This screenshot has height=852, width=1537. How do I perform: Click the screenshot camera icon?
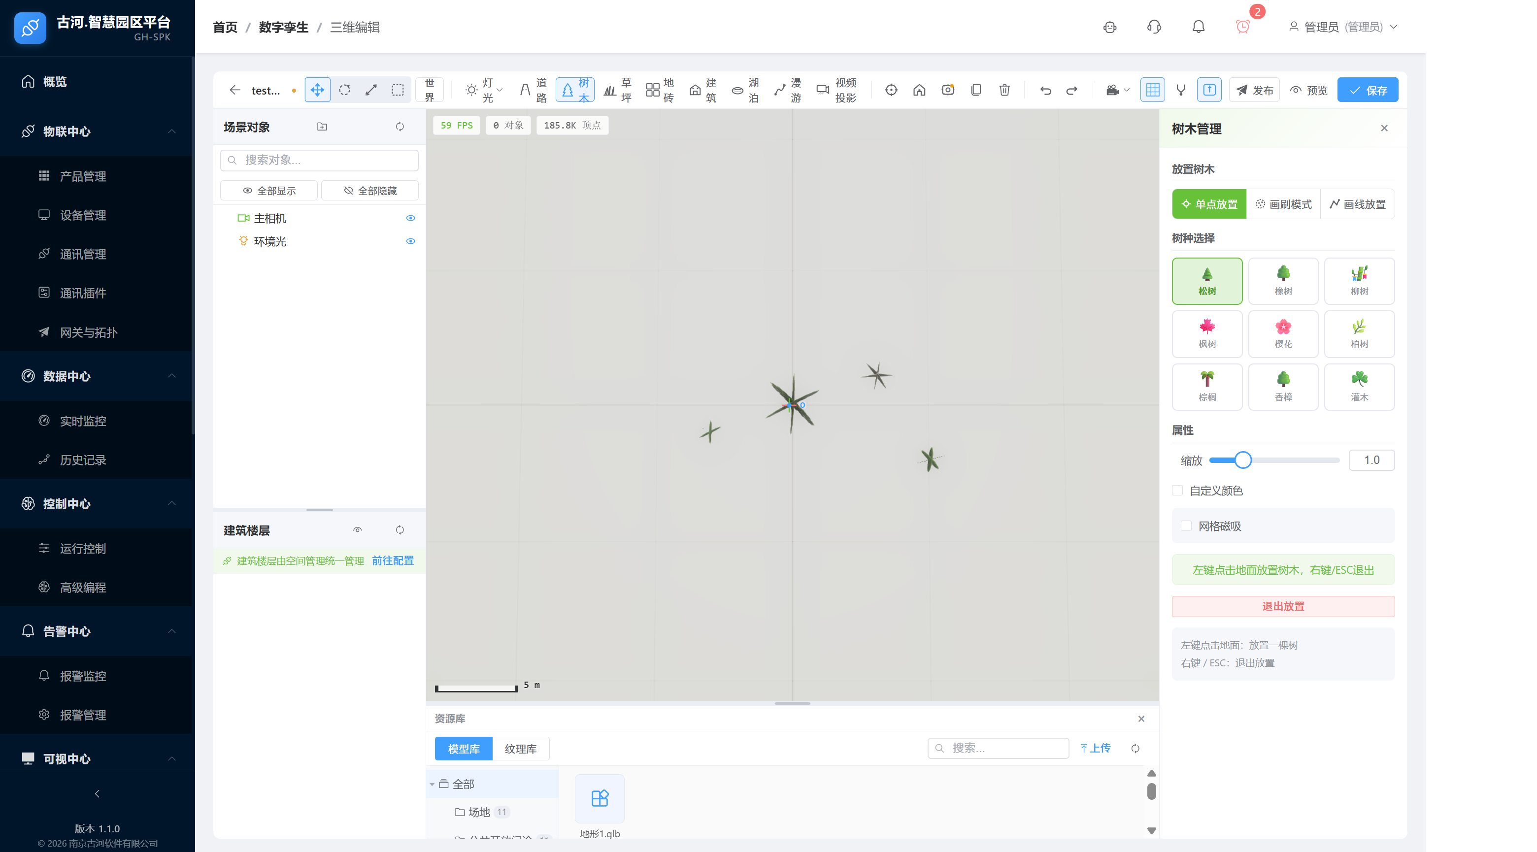[x=947, y=90]
